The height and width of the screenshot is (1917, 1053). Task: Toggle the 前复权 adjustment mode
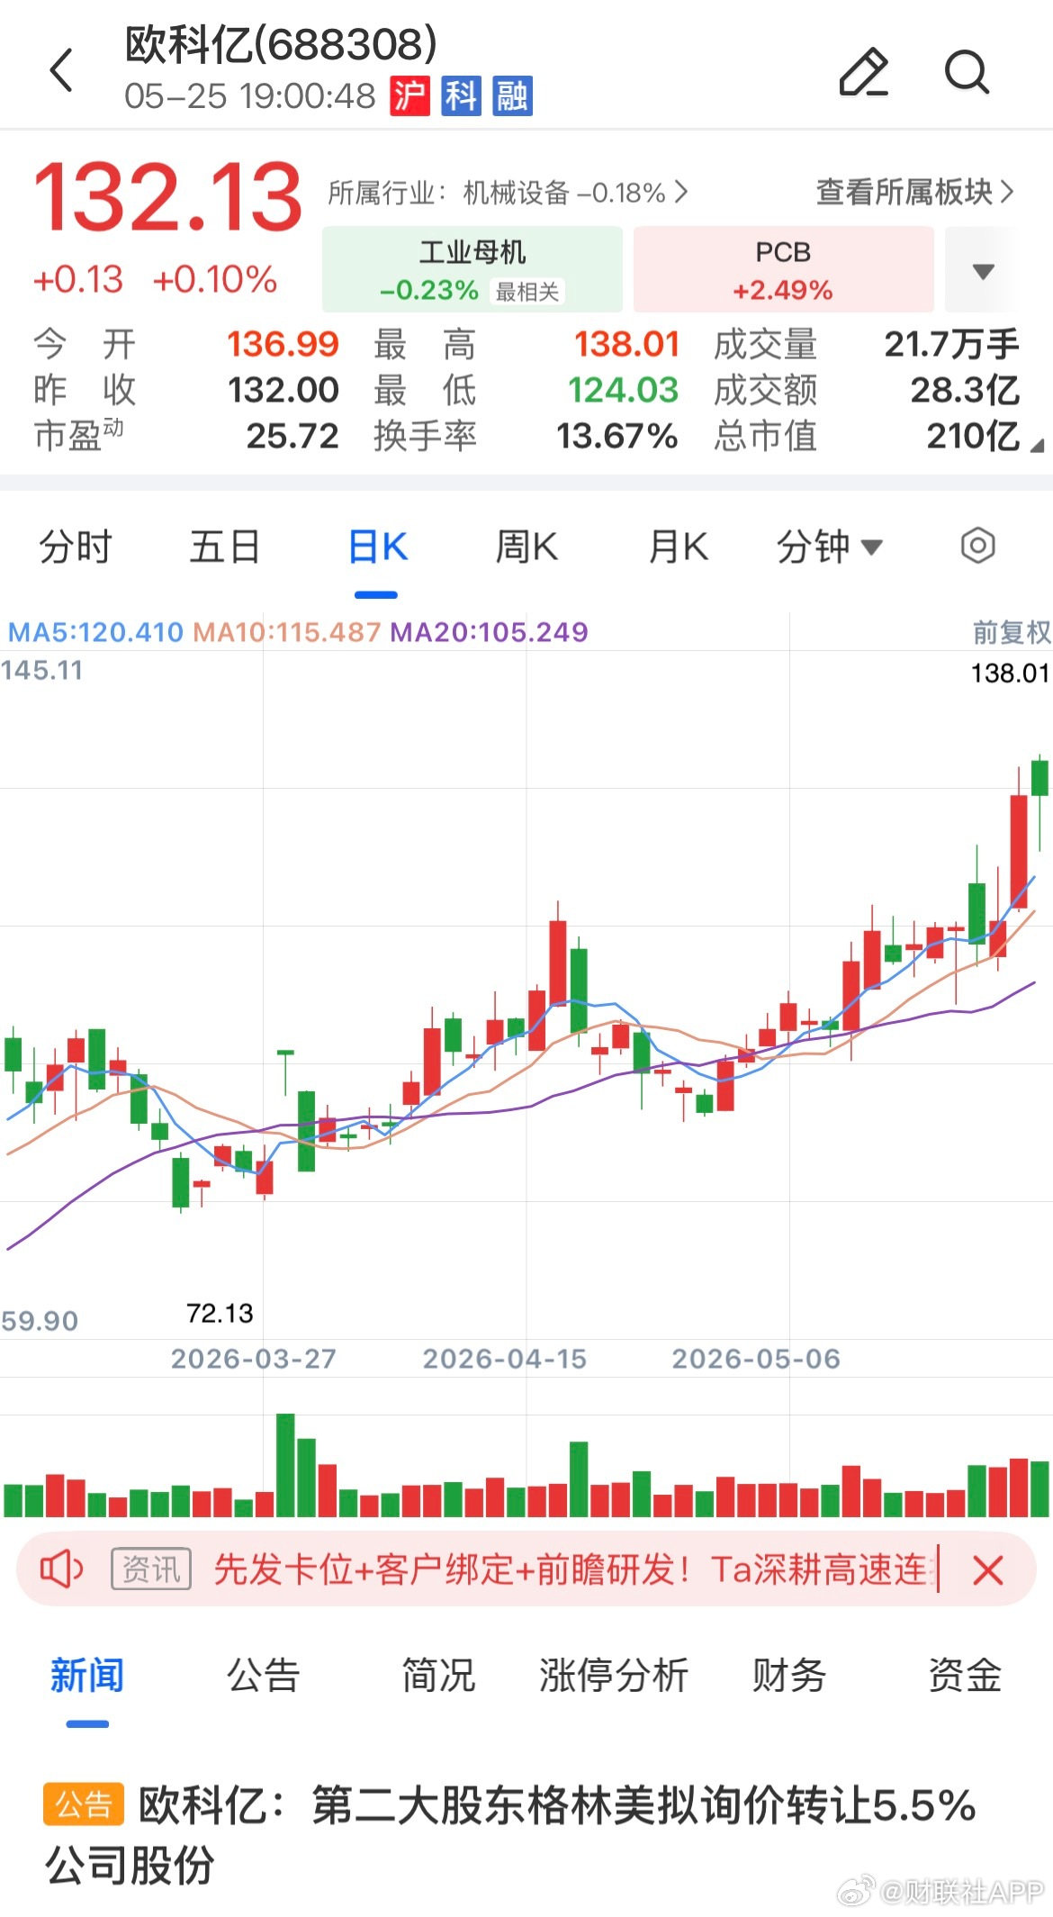pyautogui.click(x=1011, y=632)
